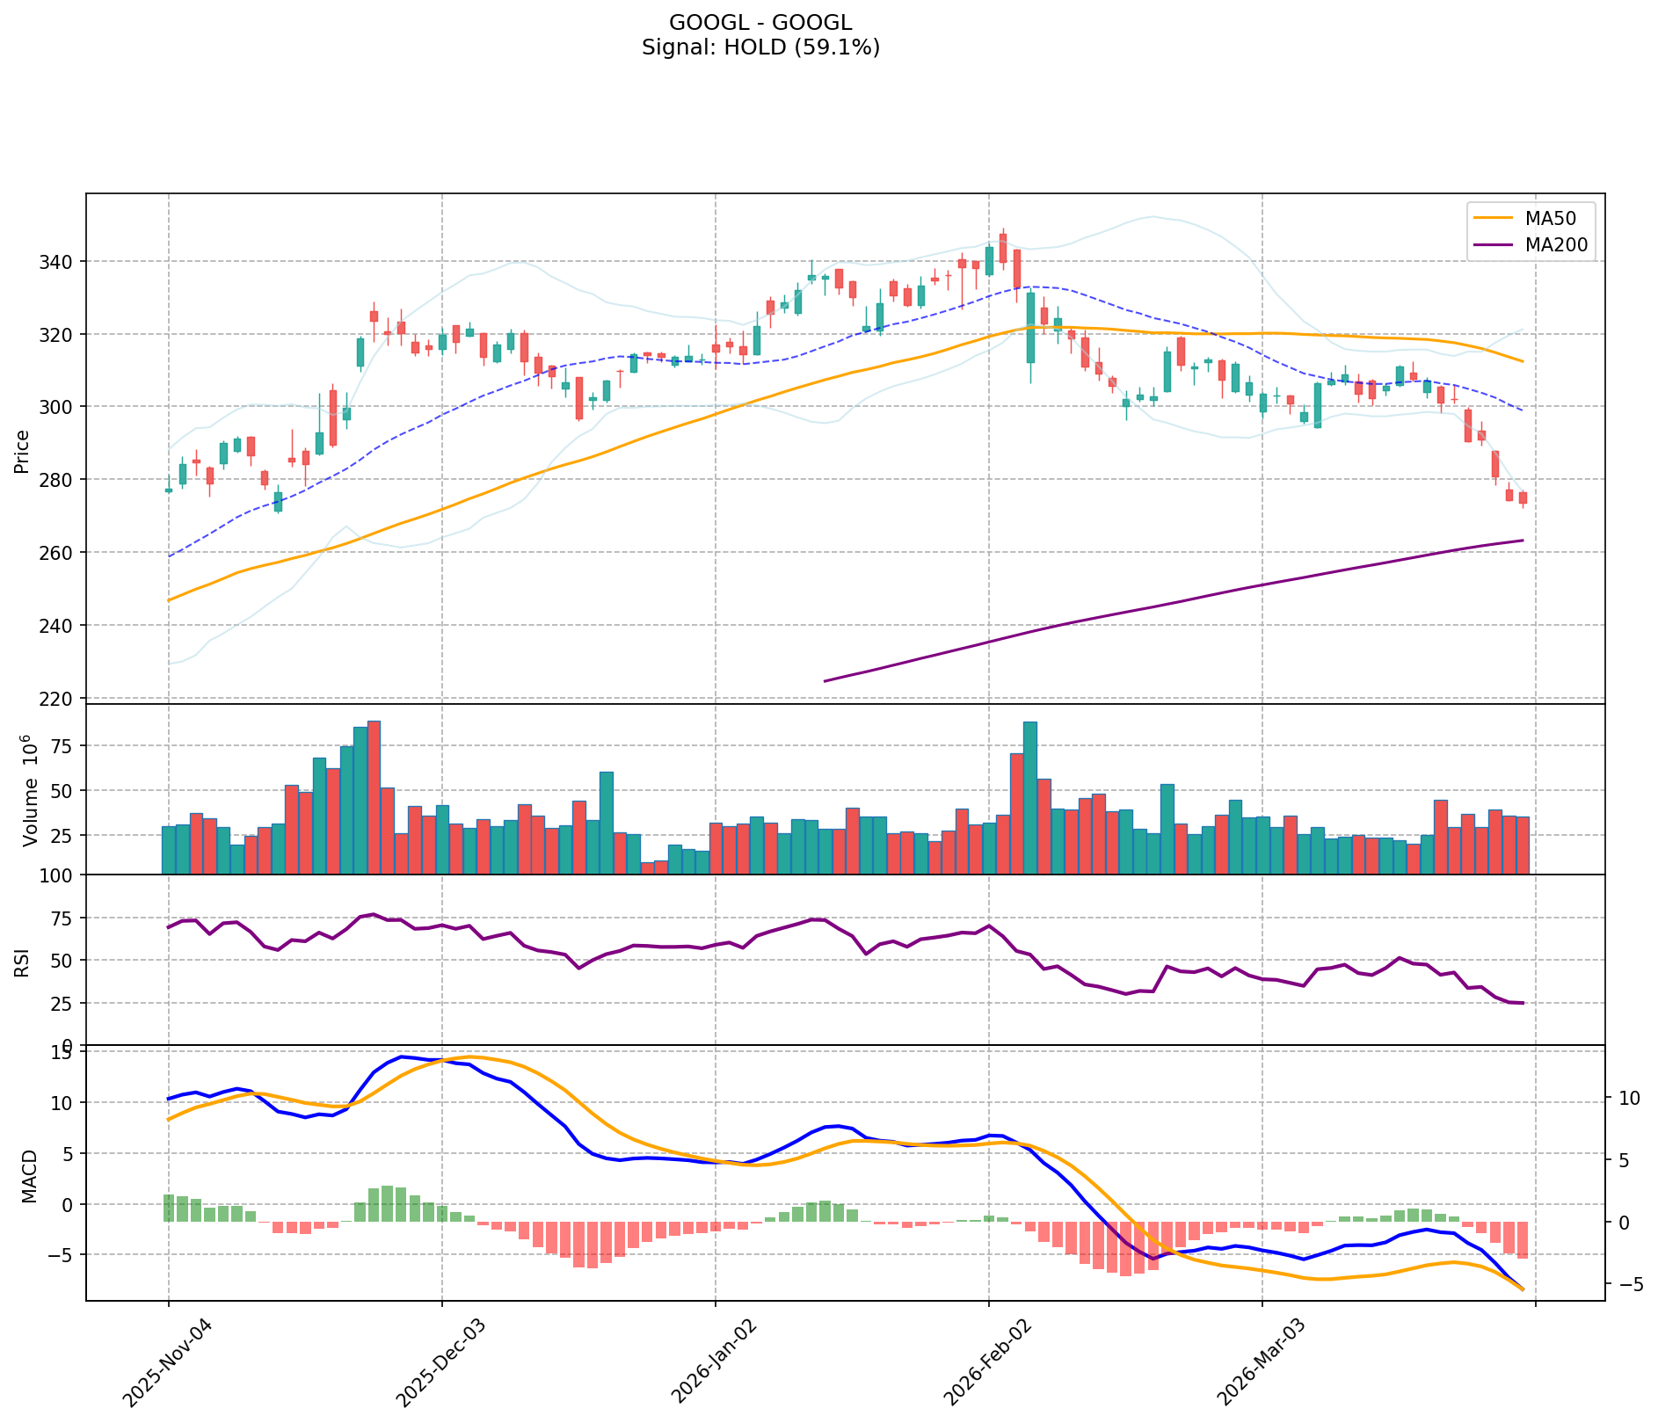Select the MA200 legend label
Screen dimensions: 1658x1423
[1556, 245]
